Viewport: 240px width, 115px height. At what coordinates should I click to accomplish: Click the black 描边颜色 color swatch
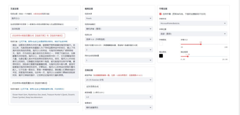(161, 56)
